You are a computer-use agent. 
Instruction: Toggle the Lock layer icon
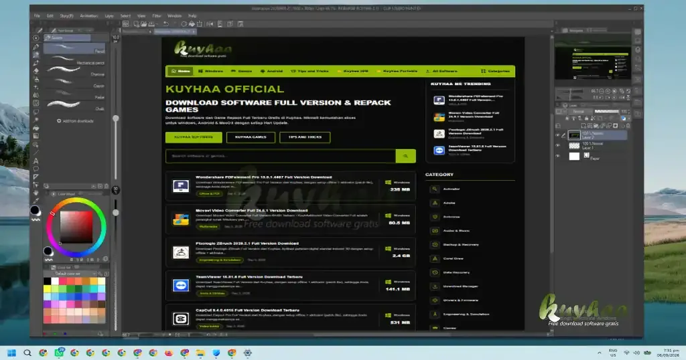coord(587,118)
